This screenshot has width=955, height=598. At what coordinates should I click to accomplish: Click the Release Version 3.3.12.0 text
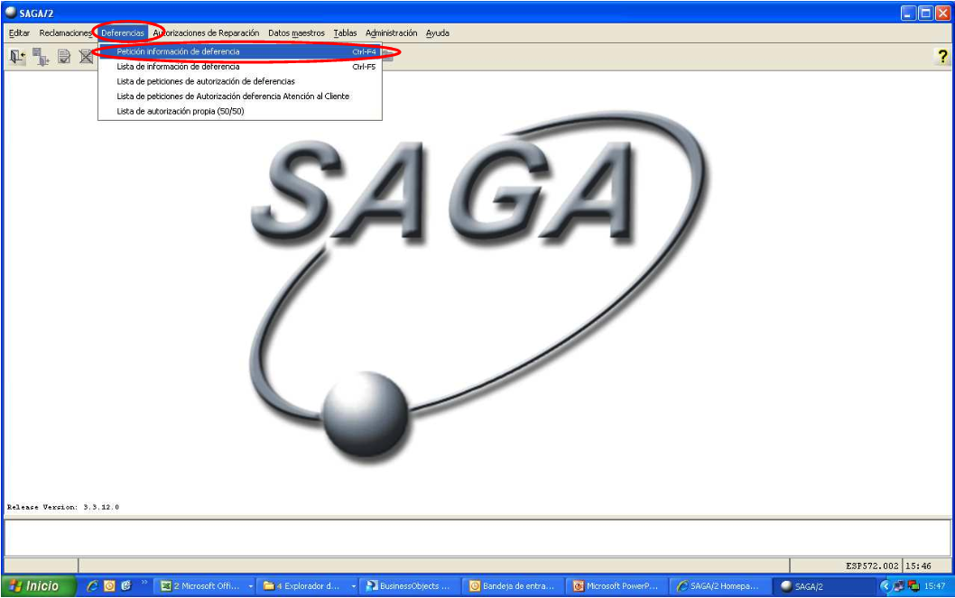coord(63,507)
